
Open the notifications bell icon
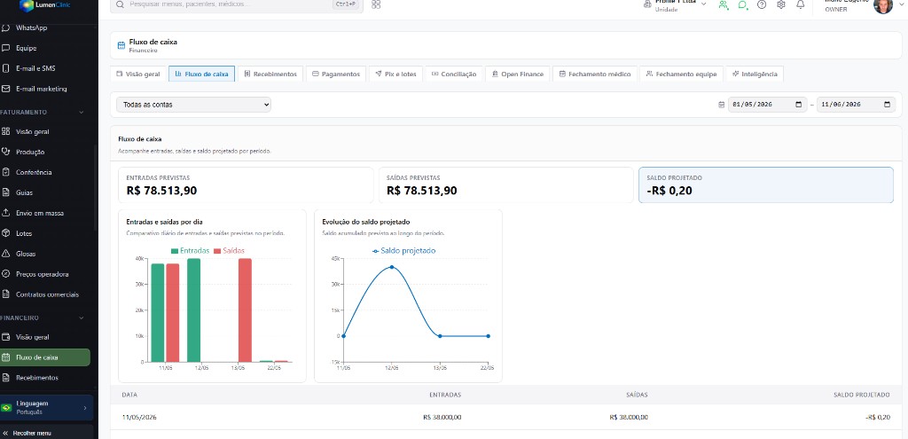pyautogui.click(x=801, y=4)
